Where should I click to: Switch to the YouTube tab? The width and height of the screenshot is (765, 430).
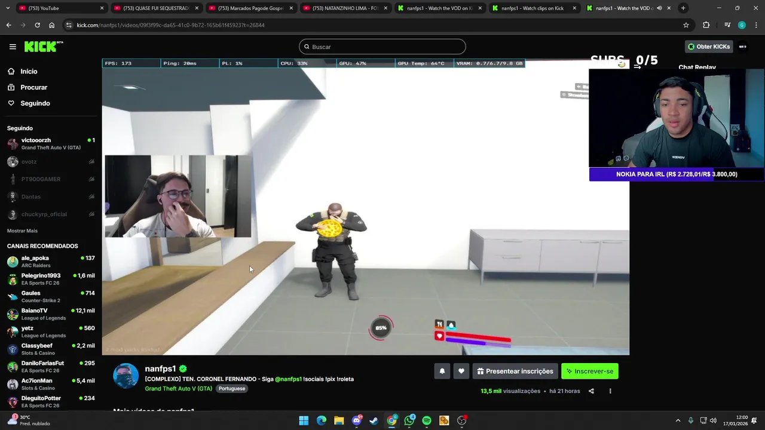point(60,8)
